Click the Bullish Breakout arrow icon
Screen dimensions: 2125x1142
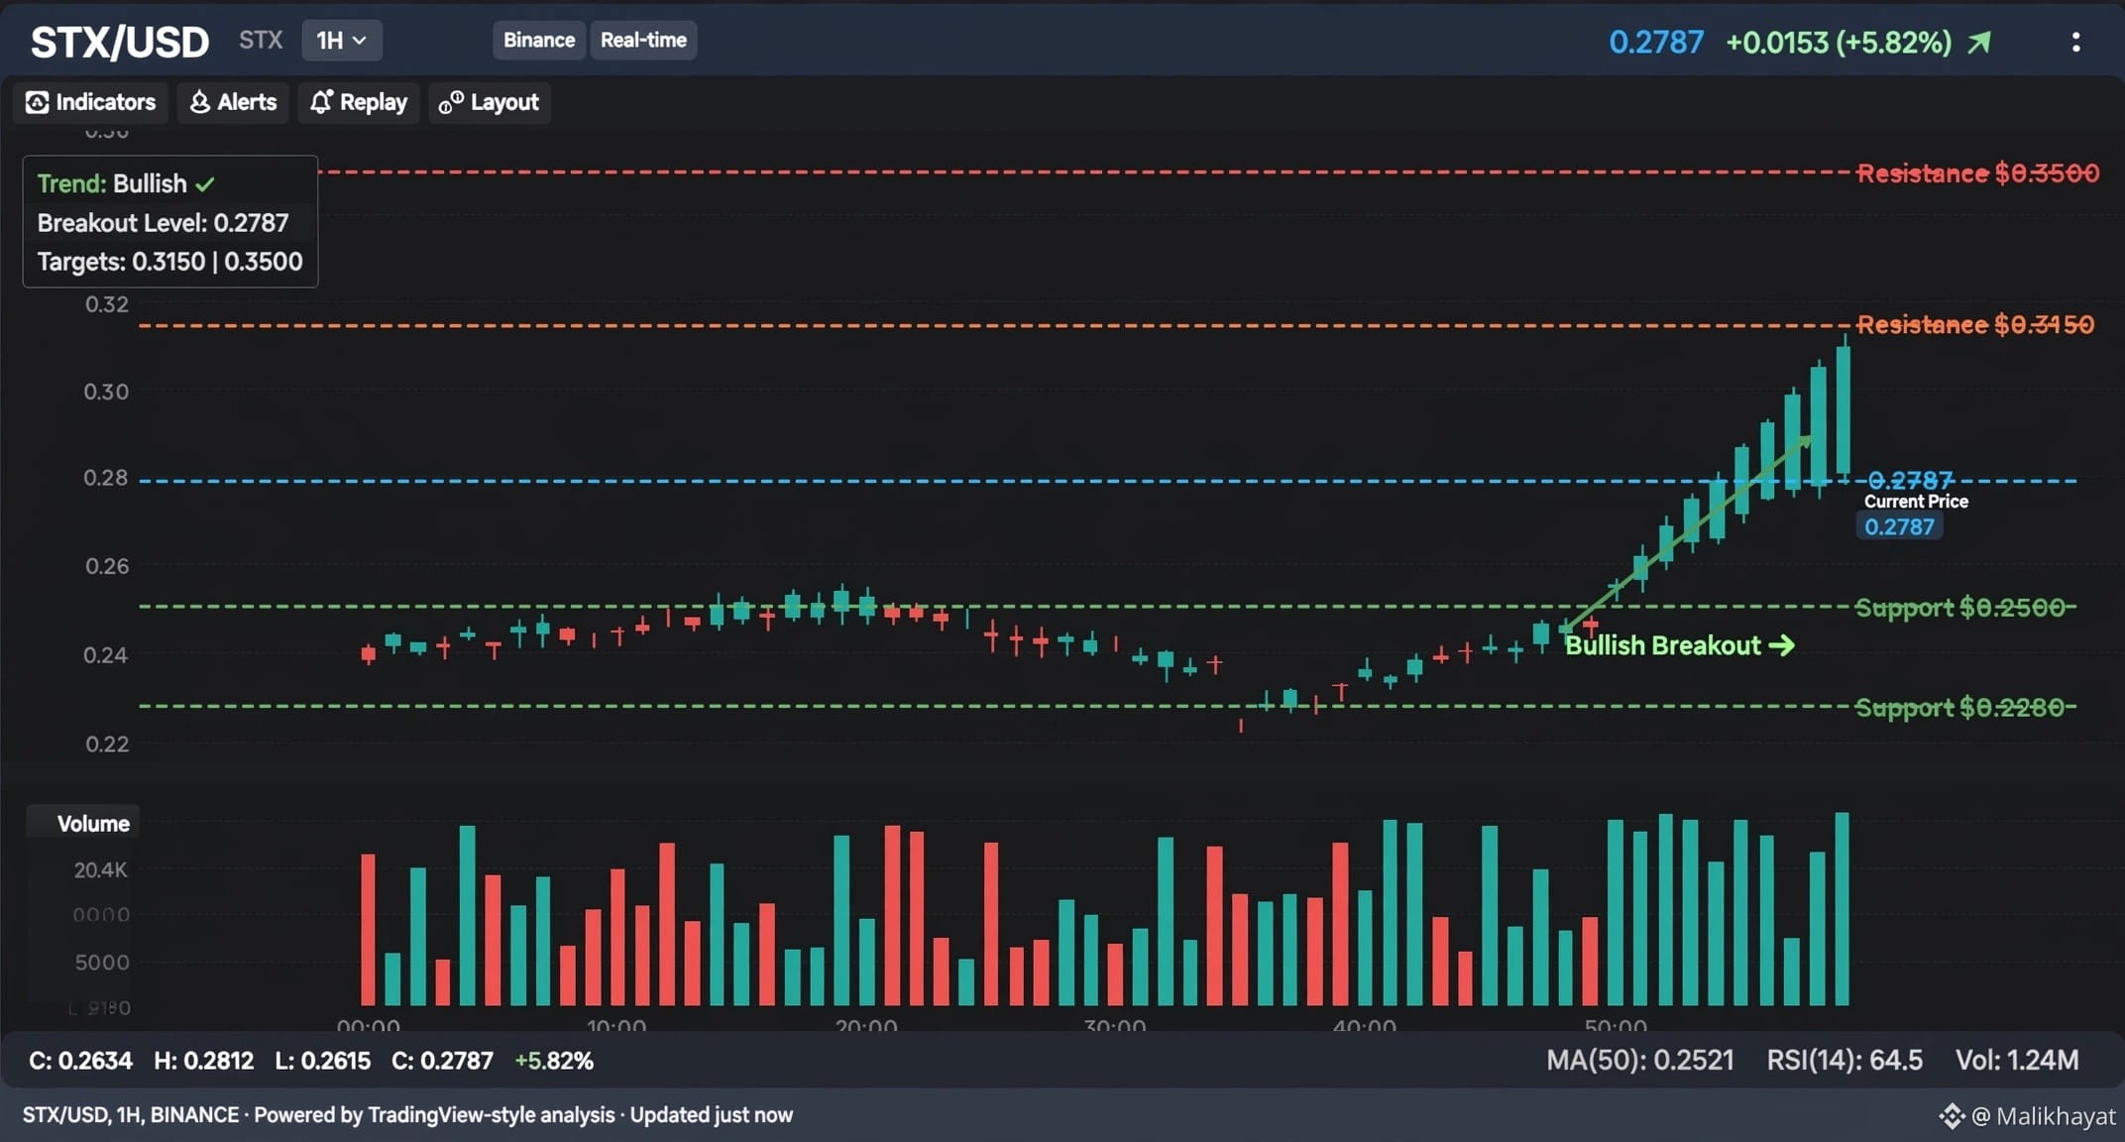[1781, 645]
